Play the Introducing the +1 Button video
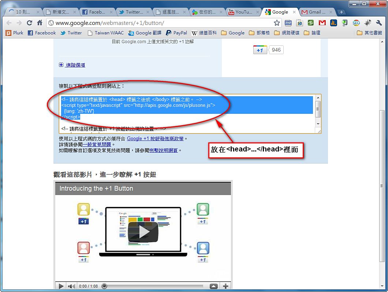The height and width of the screenshot is (292, 388). coord(143,232)
